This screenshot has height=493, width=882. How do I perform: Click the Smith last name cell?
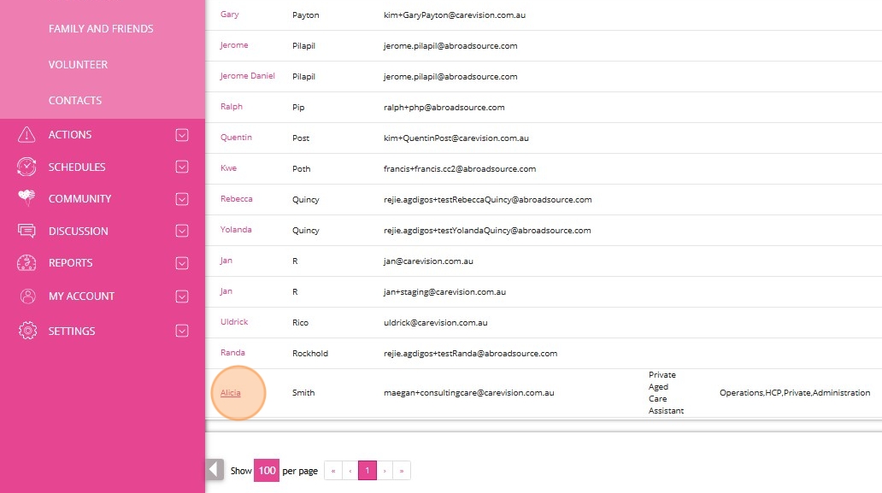point(303,393)
